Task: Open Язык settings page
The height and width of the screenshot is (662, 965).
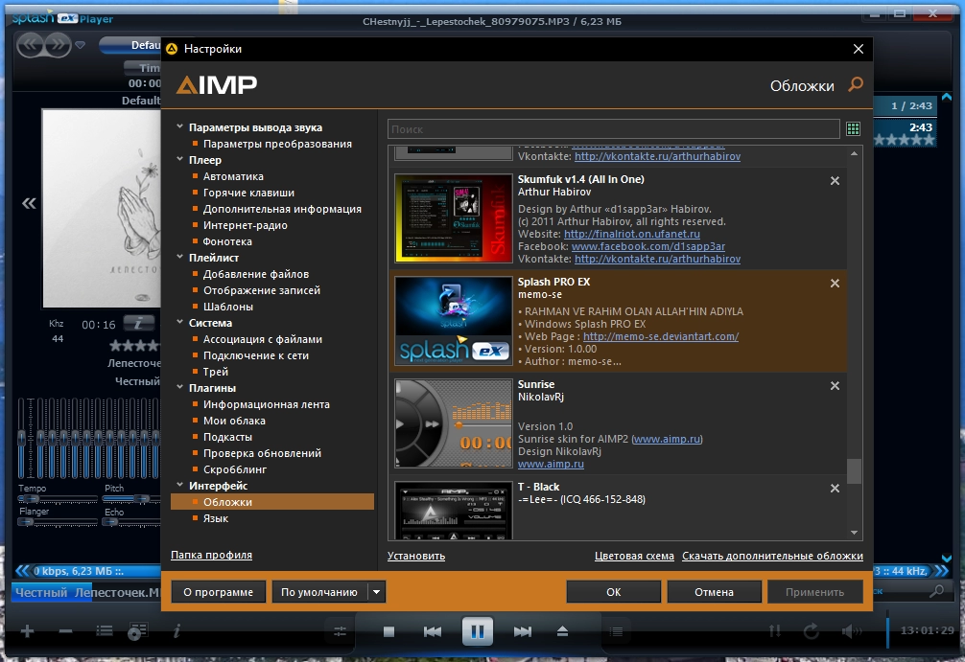Action: pyautogui.click(x=216, y=519)
